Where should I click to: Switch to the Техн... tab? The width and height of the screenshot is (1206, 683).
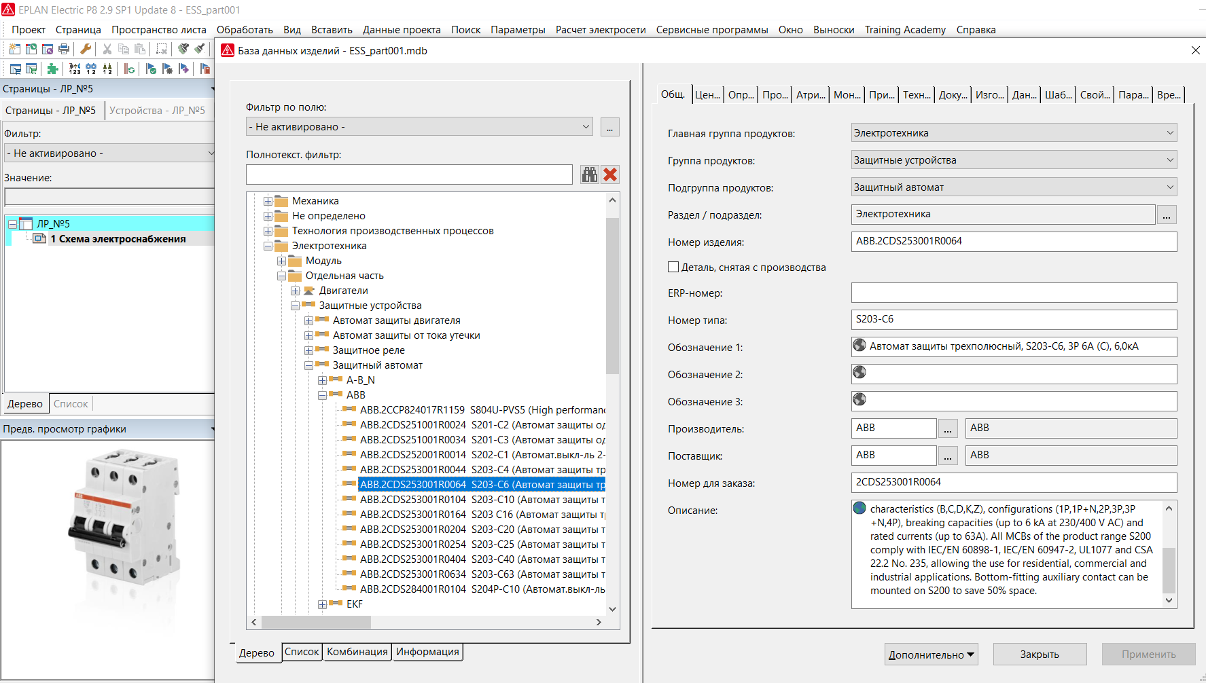pos(917,95)
